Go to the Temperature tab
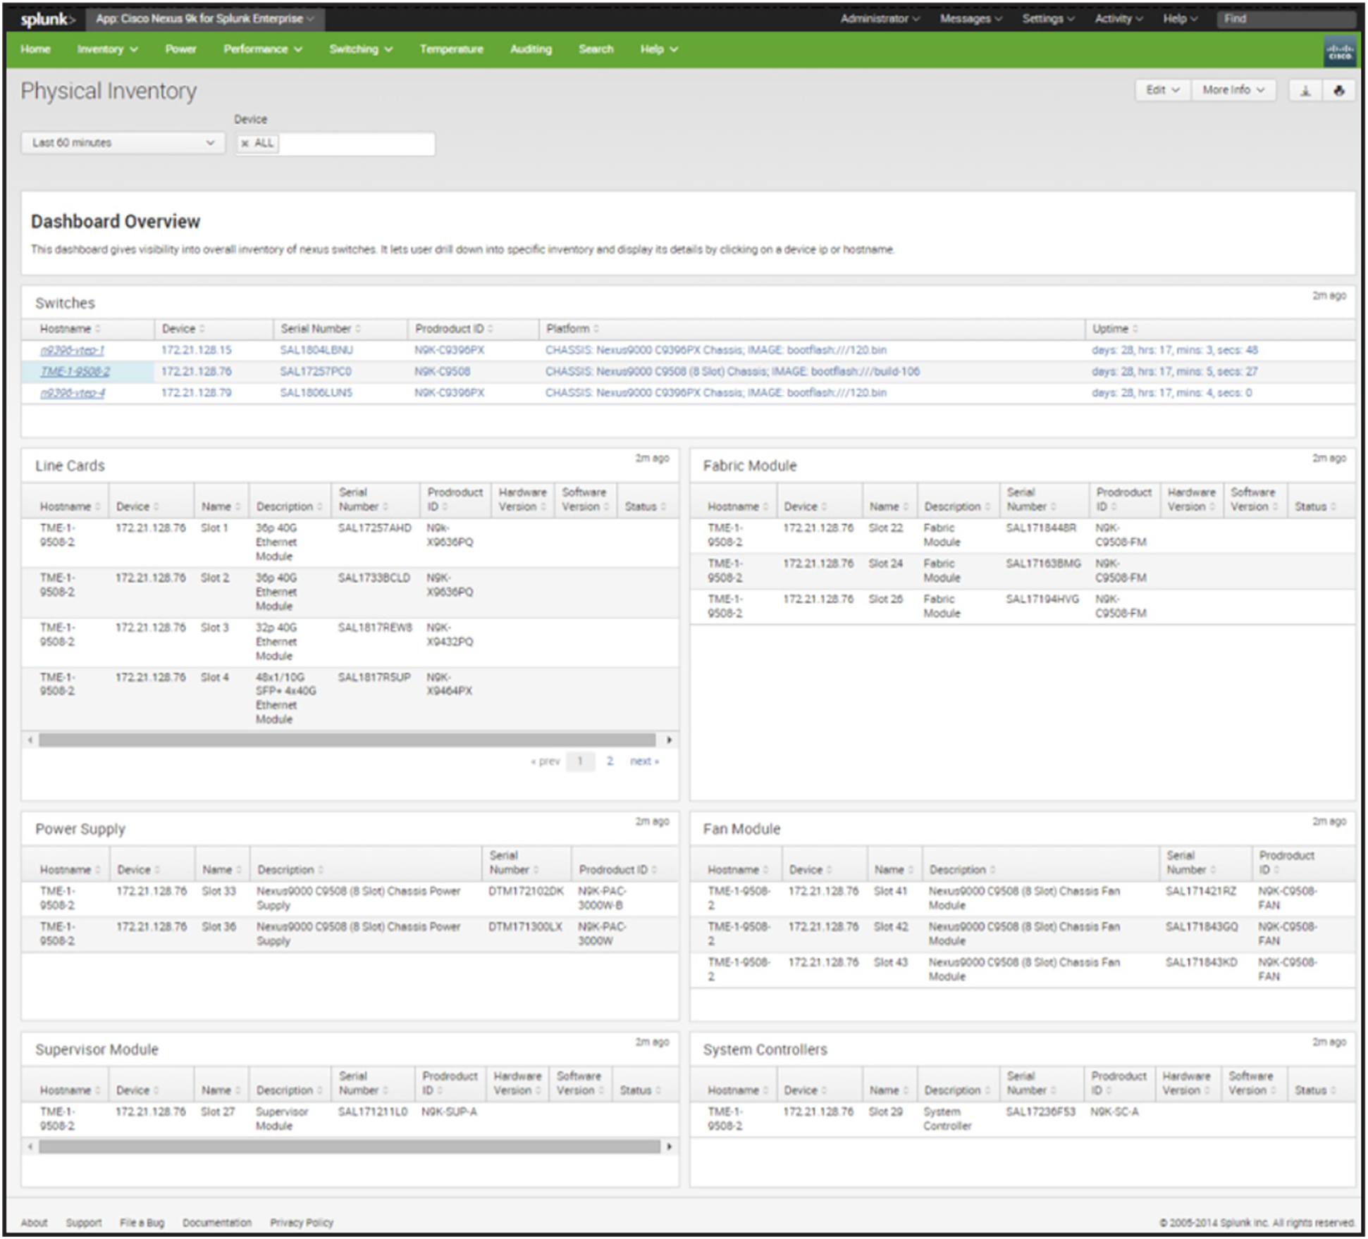1368x1239 pixels. coord(451,49)
